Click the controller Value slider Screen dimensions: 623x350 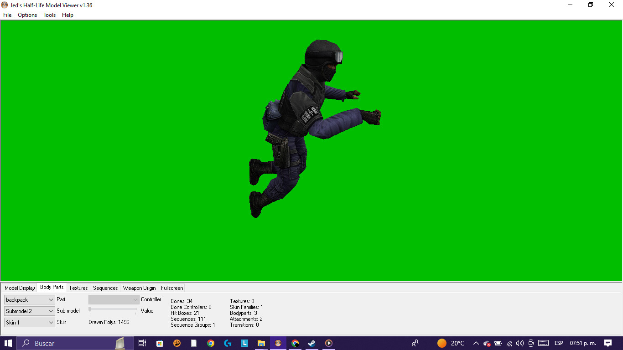coord(113,310)
